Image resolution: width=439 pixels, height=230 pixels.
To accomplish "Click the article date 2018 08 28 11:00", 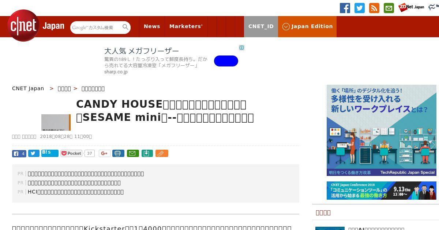I will (x=66, y=136).
